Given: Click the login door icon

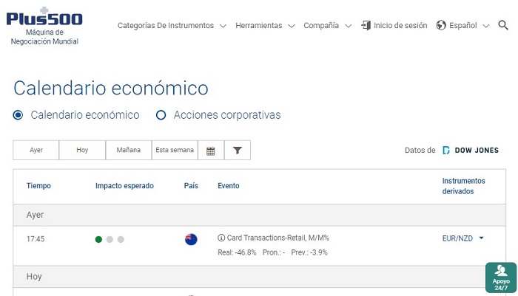Looking at the screenshot, I should point(366,25).
